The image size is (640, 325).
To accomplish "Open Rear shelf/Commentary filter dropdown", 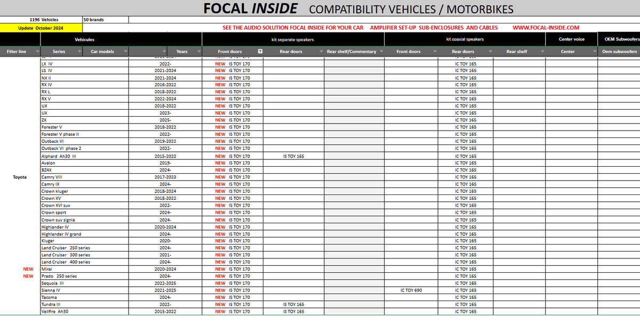I will tap(381, 52).
